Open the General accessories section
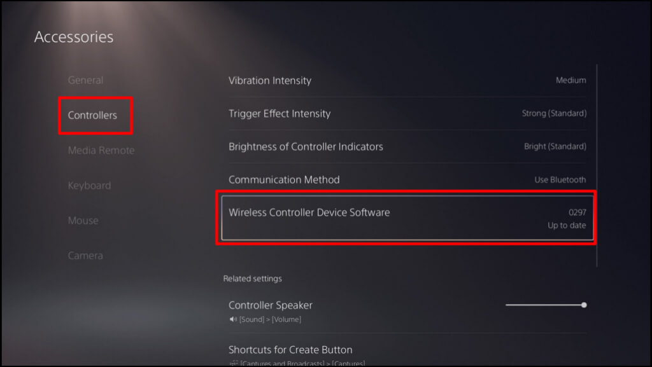Screen dimensions: 652x367 pos(85,80)
